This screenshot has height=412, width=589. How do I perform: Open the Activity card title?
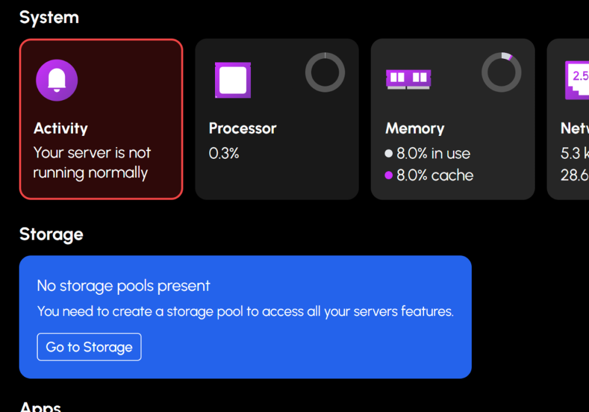(x=61, y=128)
